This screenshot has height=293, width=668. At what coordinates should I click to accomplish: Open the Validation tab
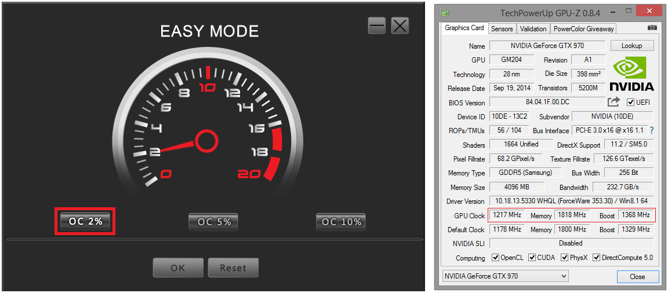point(533,29)
